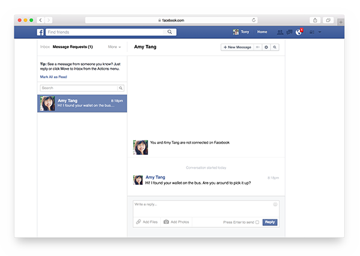Click Amy Tang's avatar in conversation list

click(x=47, y=103)
